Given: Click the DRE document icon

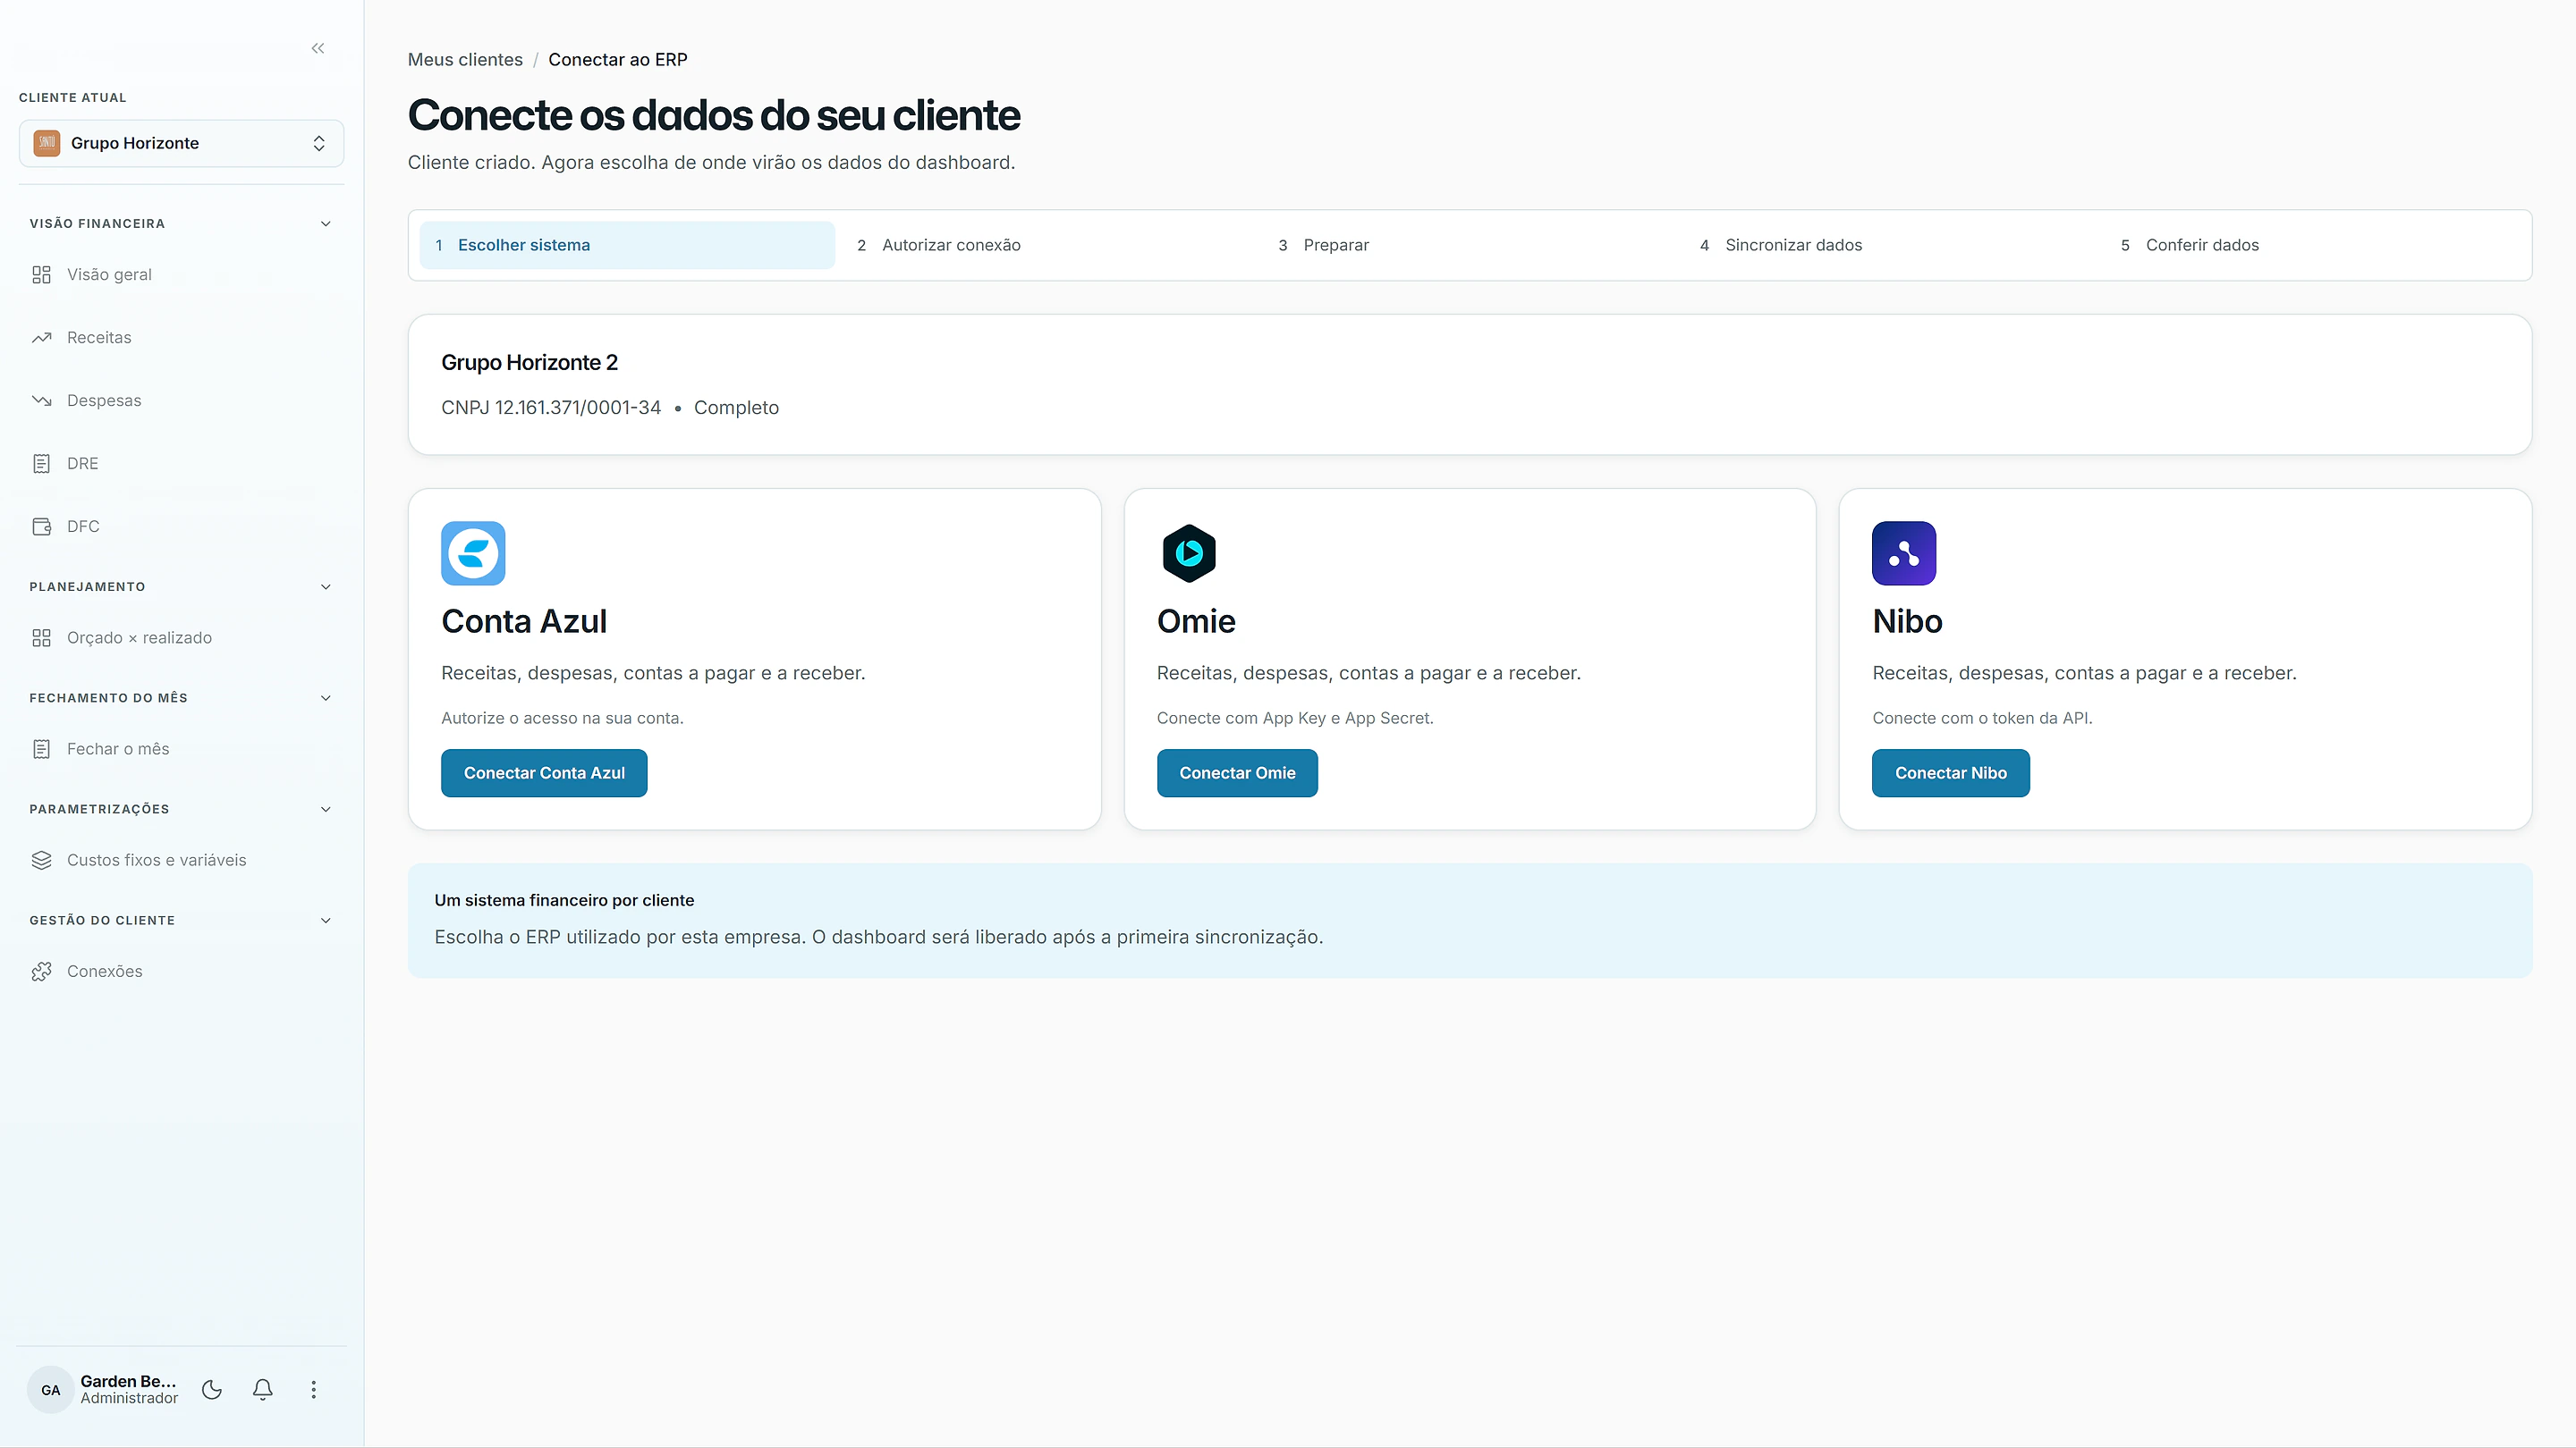Looking at the screenshot, I should pos(41,464).
